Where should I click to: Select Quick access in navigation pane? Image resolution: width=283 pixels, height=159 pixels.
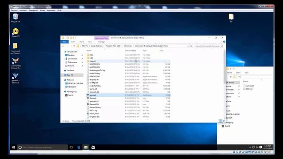pyautogui.click(x=72, y=52)
